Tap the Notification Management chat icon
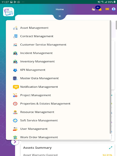The width and height of the screenshot is (117, 156). (16, 87)
